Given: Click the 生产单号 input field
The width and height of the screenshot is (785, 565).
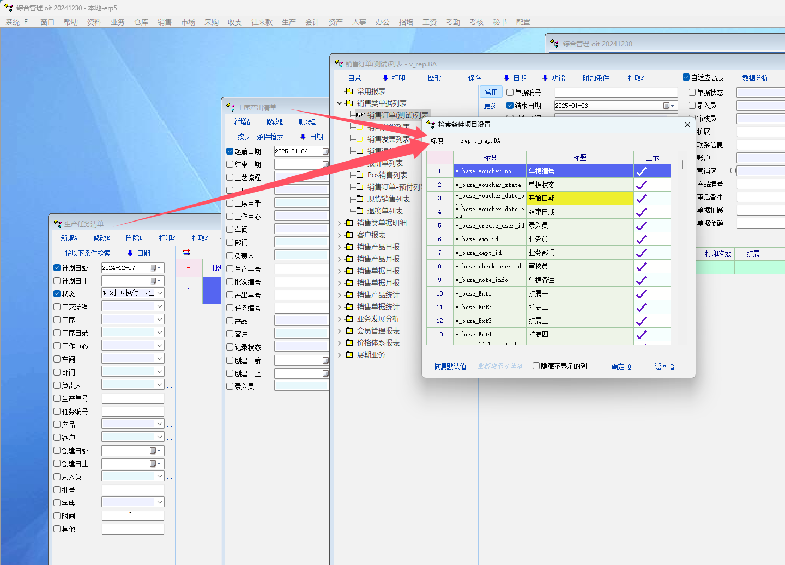Looking at the screenshot, I should click(132, 398).
